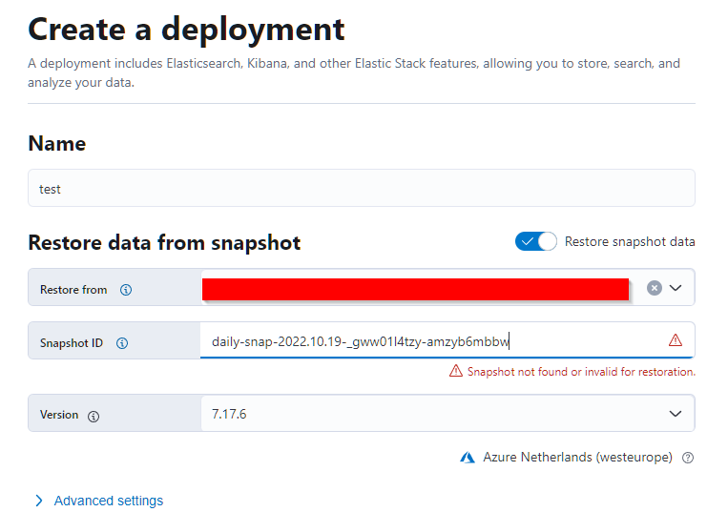The image size is (728, 512).
Task: Open the Restore from dropdown arrow
Action: 676,288
